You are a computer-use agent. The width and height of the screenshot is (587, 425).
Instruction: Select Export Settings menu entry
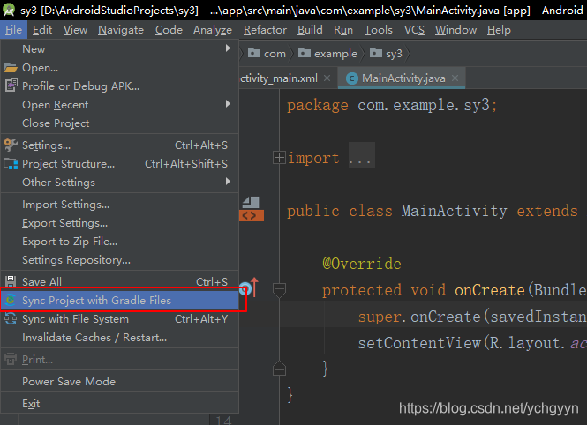tap(120, 223)
